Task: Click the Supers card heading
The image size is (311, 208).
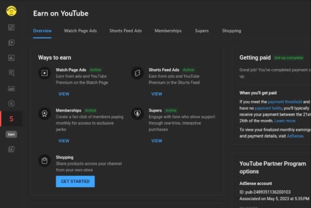Action: click(x=155, y=110)
